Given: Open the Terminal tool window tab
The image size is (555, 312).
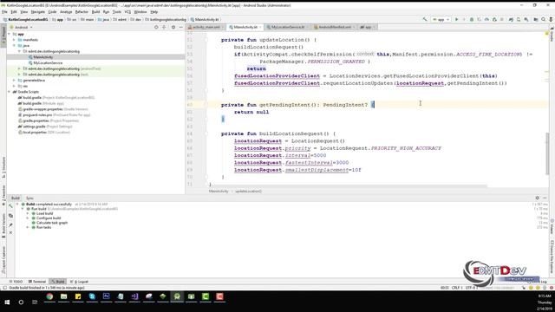Looking at the screenshot, I should 37,282.
